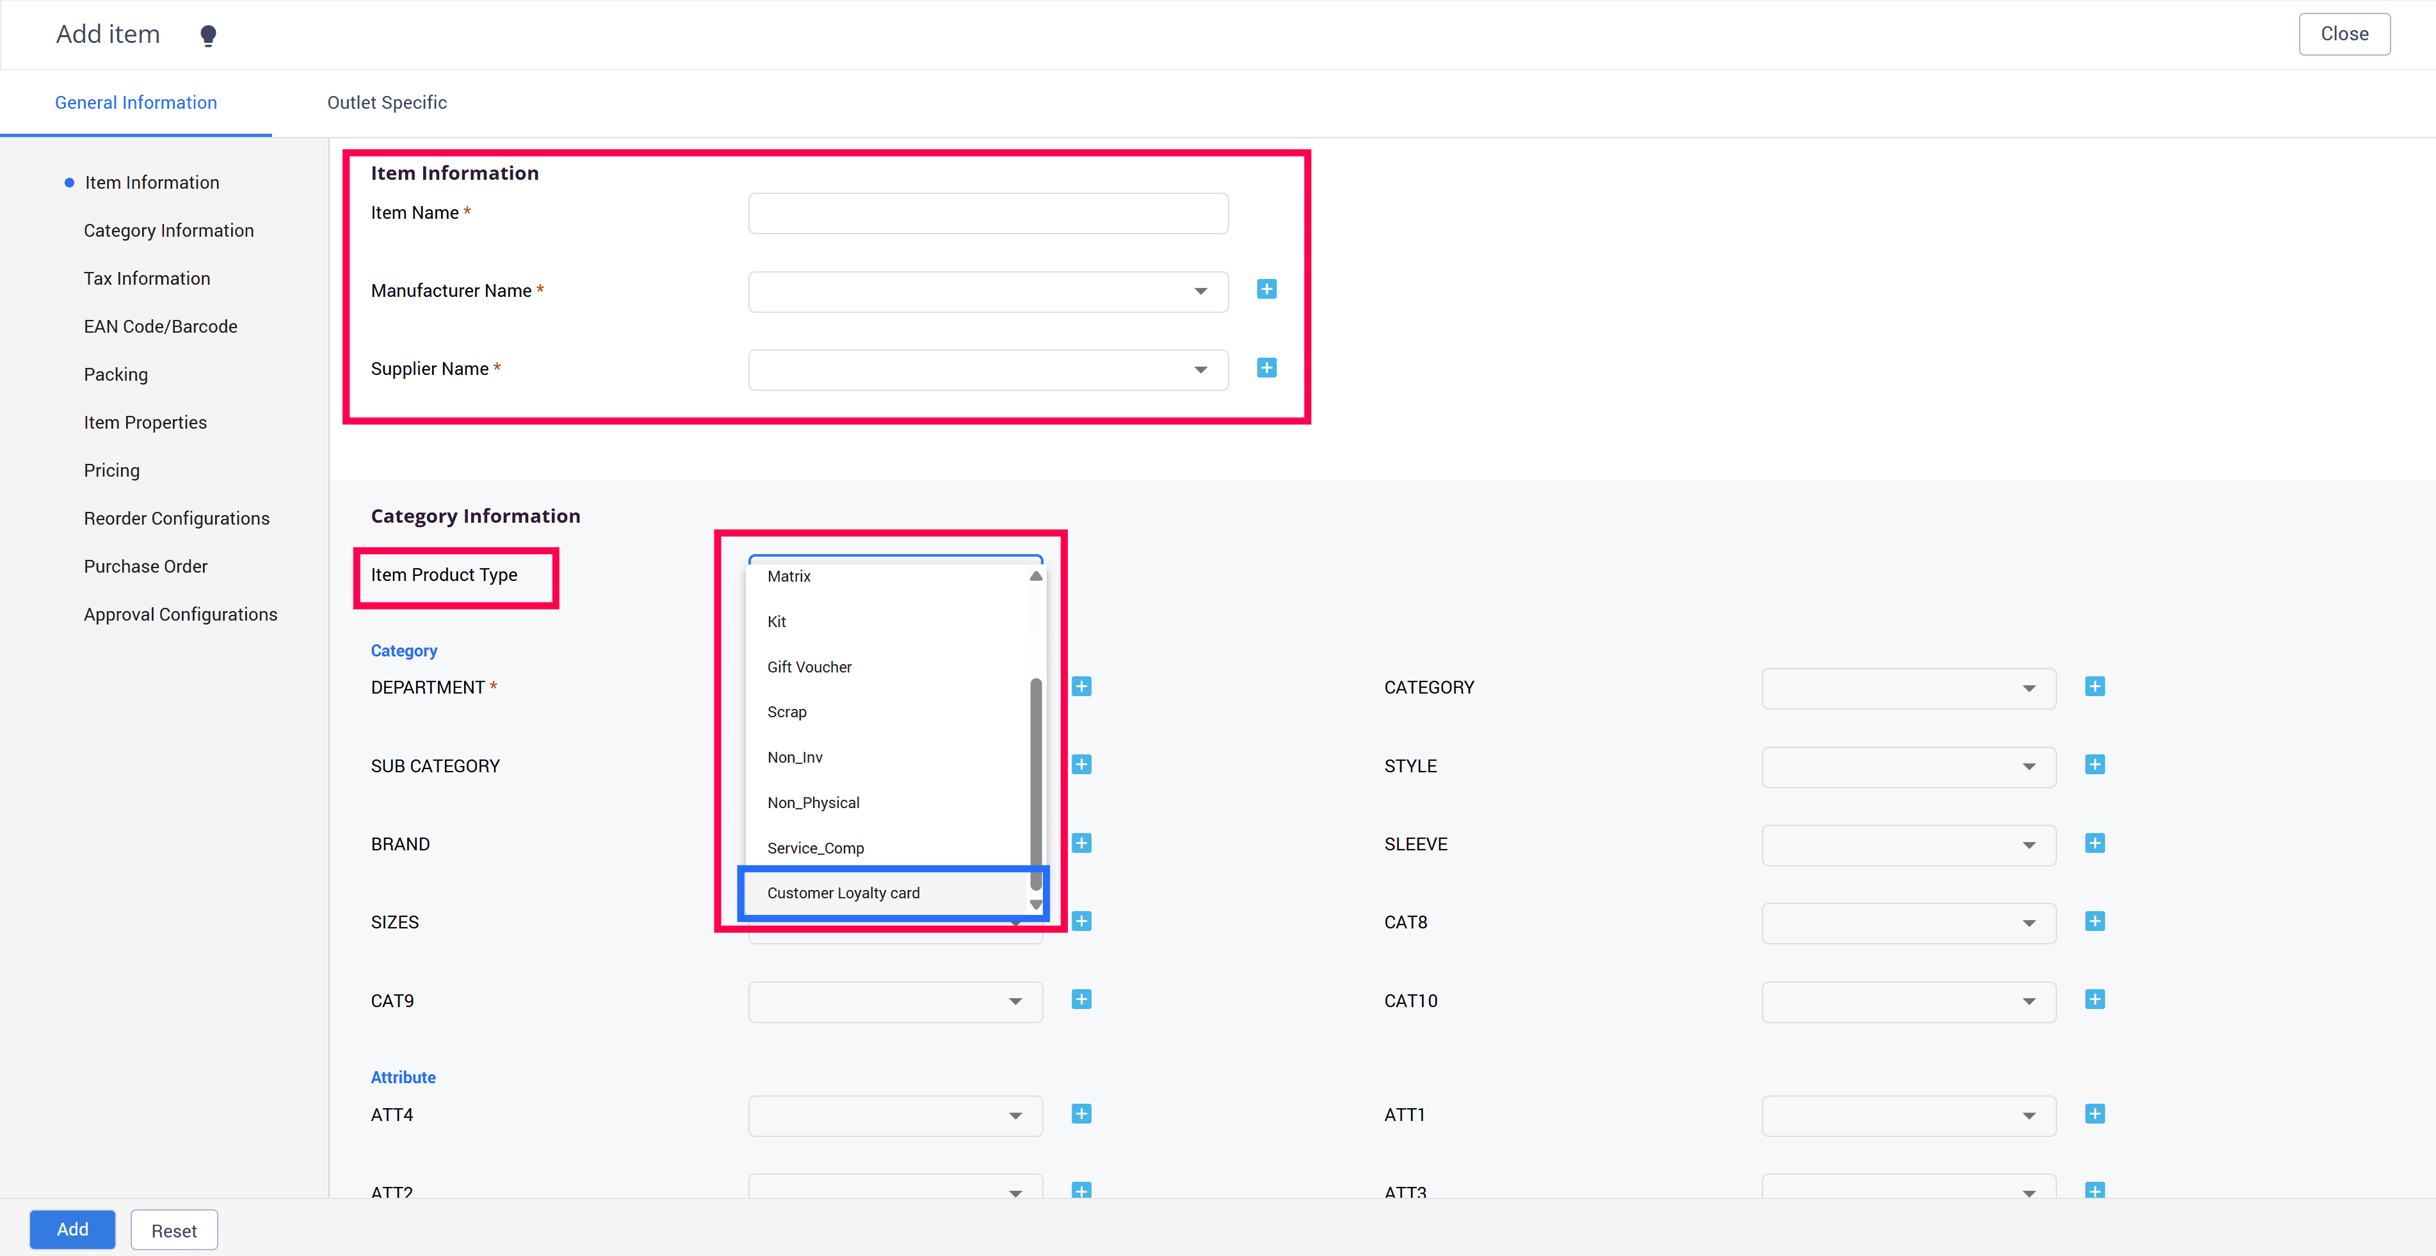
Task: Choose Gift Voucher product type option
Action: pos(809,667)
